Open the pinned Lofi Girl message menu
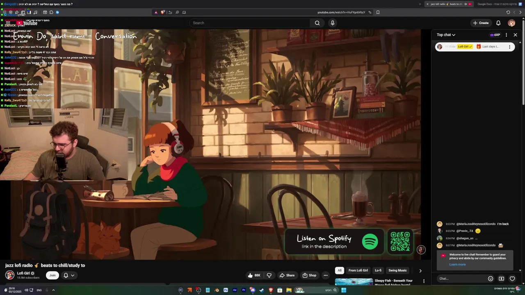 click(x=509, y=47)
